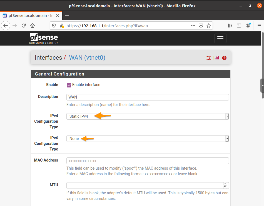Viewport: 264px width, 206px height.
Task: Open a new browser tab
Action: tap(67, 16)
